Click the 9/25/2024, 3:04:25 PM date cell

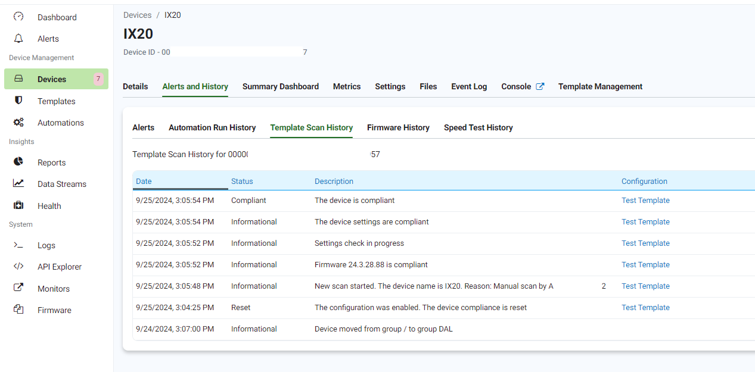pos(175,307)
